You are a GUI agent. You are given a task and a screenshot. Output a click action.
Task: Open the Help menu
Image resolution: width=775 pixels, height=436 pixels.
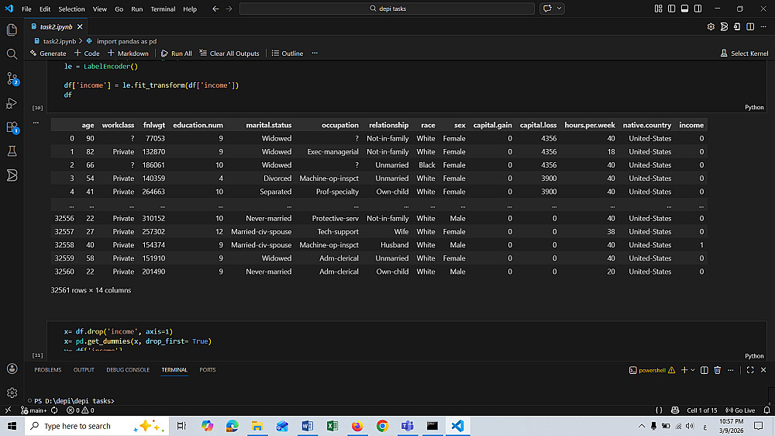(190, 9)
